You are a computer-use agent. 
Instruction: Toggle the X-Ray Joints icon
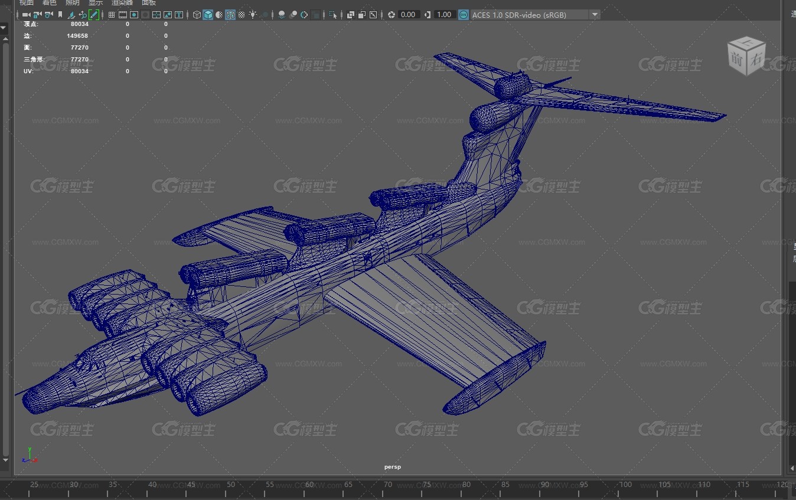click(x=373, y=15)
